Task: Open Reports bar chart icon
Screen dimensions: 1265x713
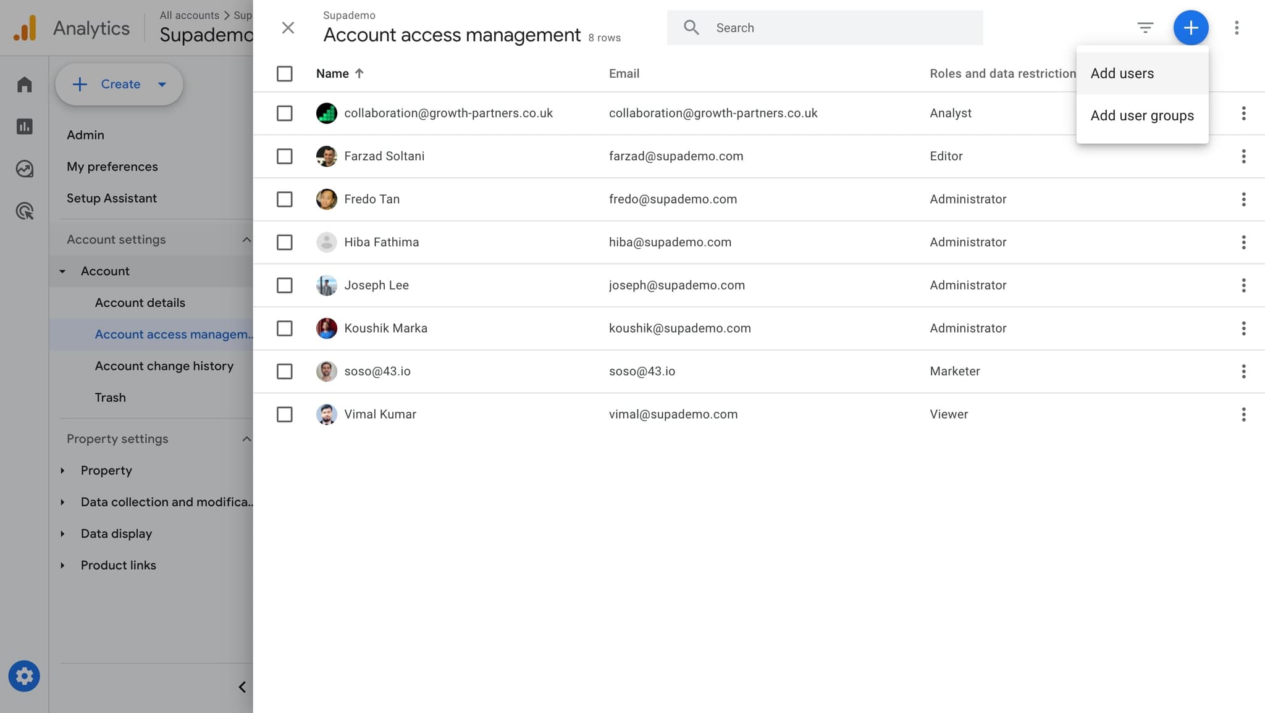Action: pos(24,127)
